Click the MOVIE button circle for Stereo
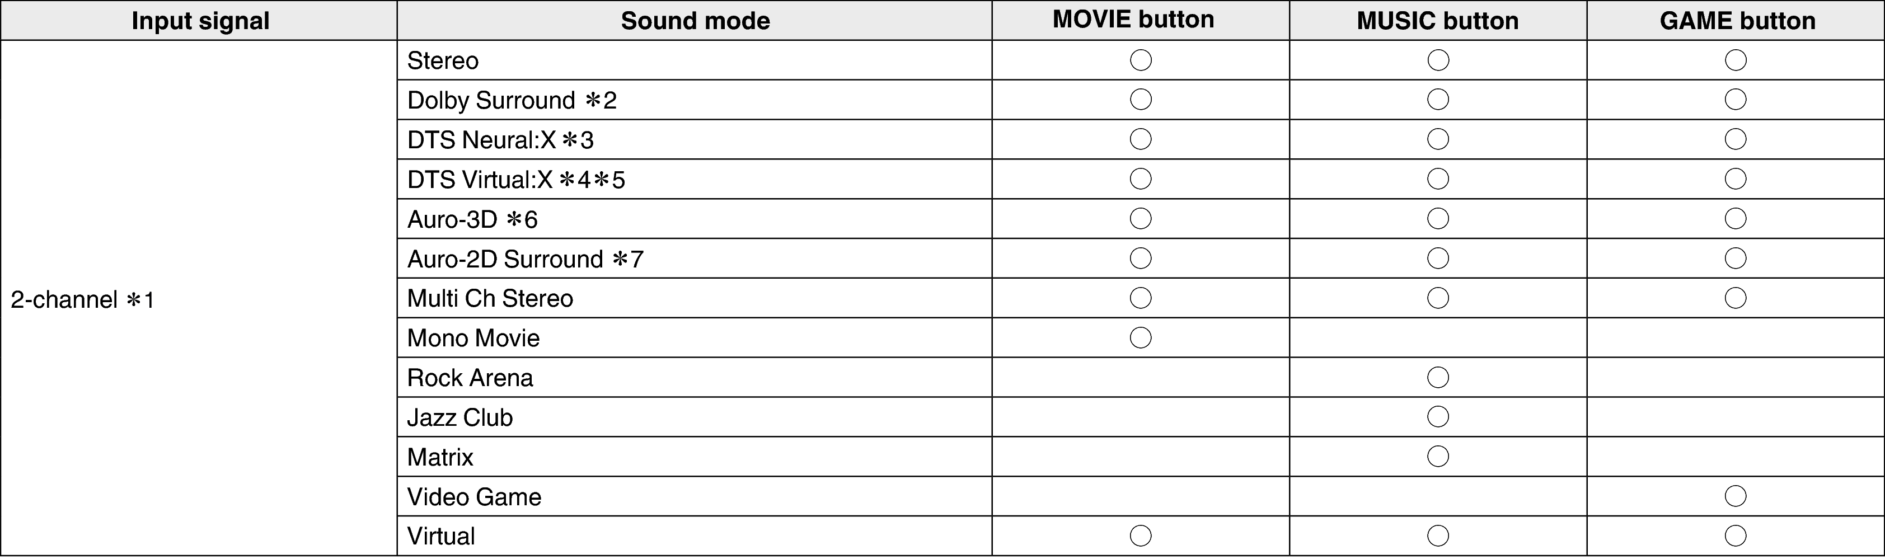 [1140, 60]
